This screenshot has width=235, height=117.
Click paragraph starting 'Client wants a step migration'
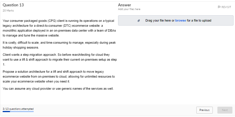tap(60, 60)
